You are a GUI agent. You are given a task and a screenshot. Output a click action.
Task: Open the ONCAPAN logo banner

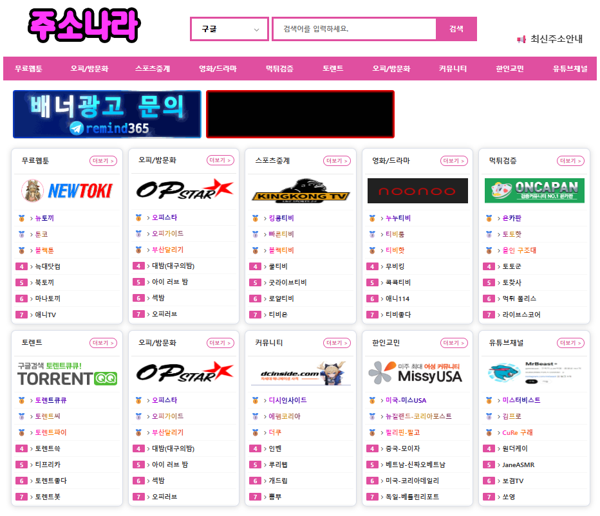click(x=534, y=190)
